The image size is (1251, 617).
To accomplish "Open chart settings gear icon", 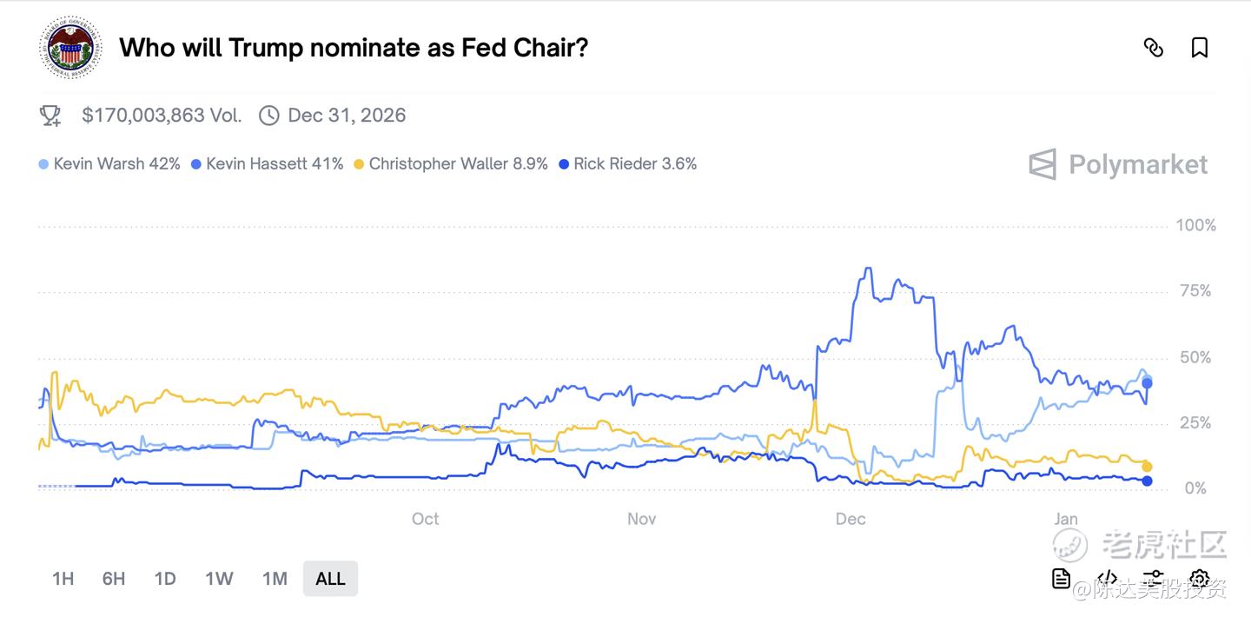I will point(1200,578).
